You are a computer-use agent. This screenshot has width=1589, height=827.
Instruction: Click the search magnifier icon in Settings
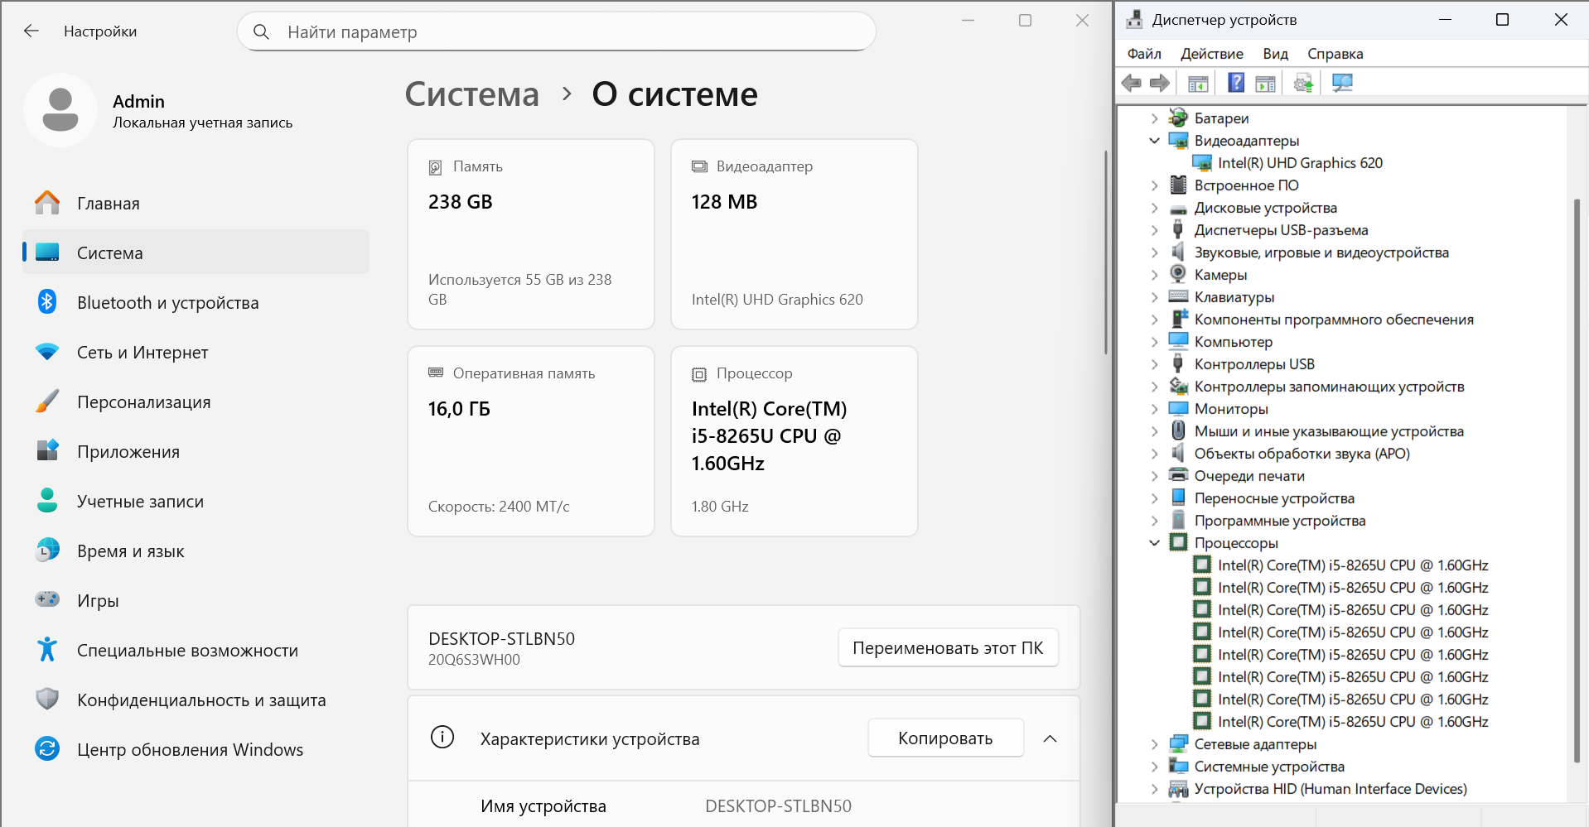(x=261, y=32)
